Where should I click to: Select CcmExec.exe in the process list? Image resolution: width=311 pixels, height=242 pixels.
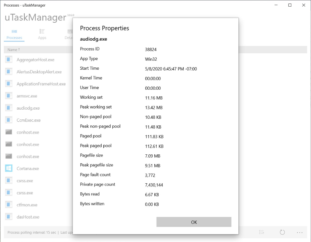point(29,120)
